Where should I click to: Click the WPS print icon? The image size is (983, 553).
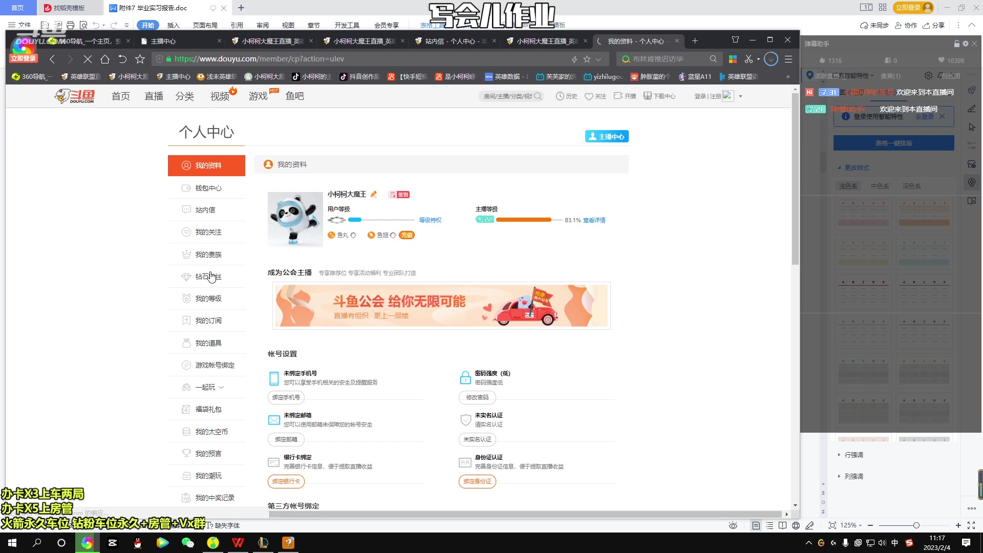[71, 25]
